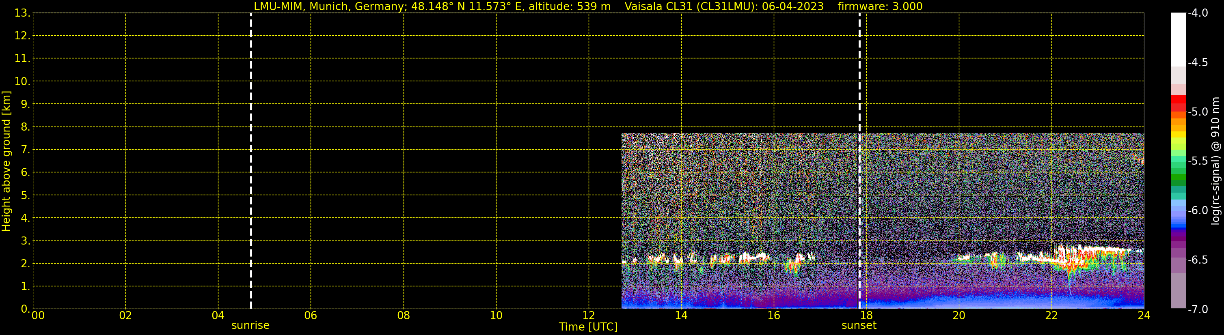Click the 12. height axis tick label

point(22,36)
